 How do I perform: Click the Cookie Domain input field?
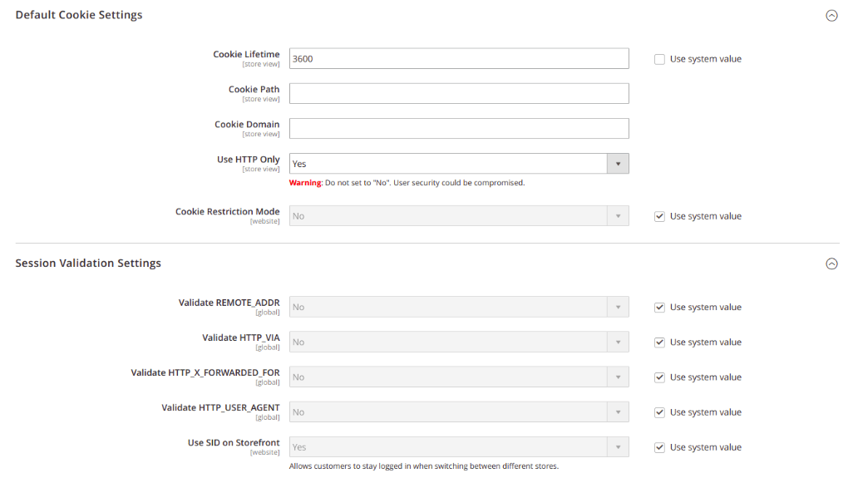[459, 128]
